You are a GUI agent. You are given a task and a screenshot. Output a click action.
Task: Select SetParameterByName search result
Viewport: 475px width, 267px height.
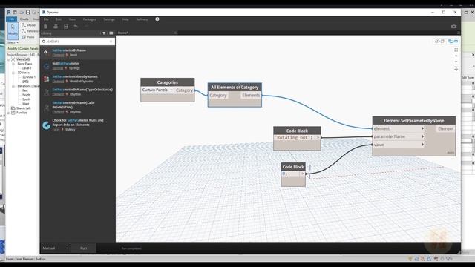(77, 53)
